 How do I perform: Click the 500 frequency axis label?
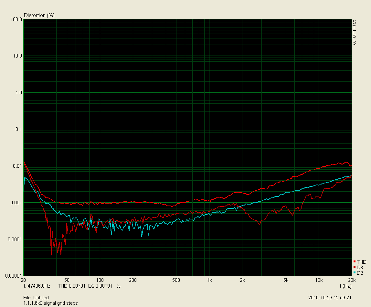tap(176, 280)
